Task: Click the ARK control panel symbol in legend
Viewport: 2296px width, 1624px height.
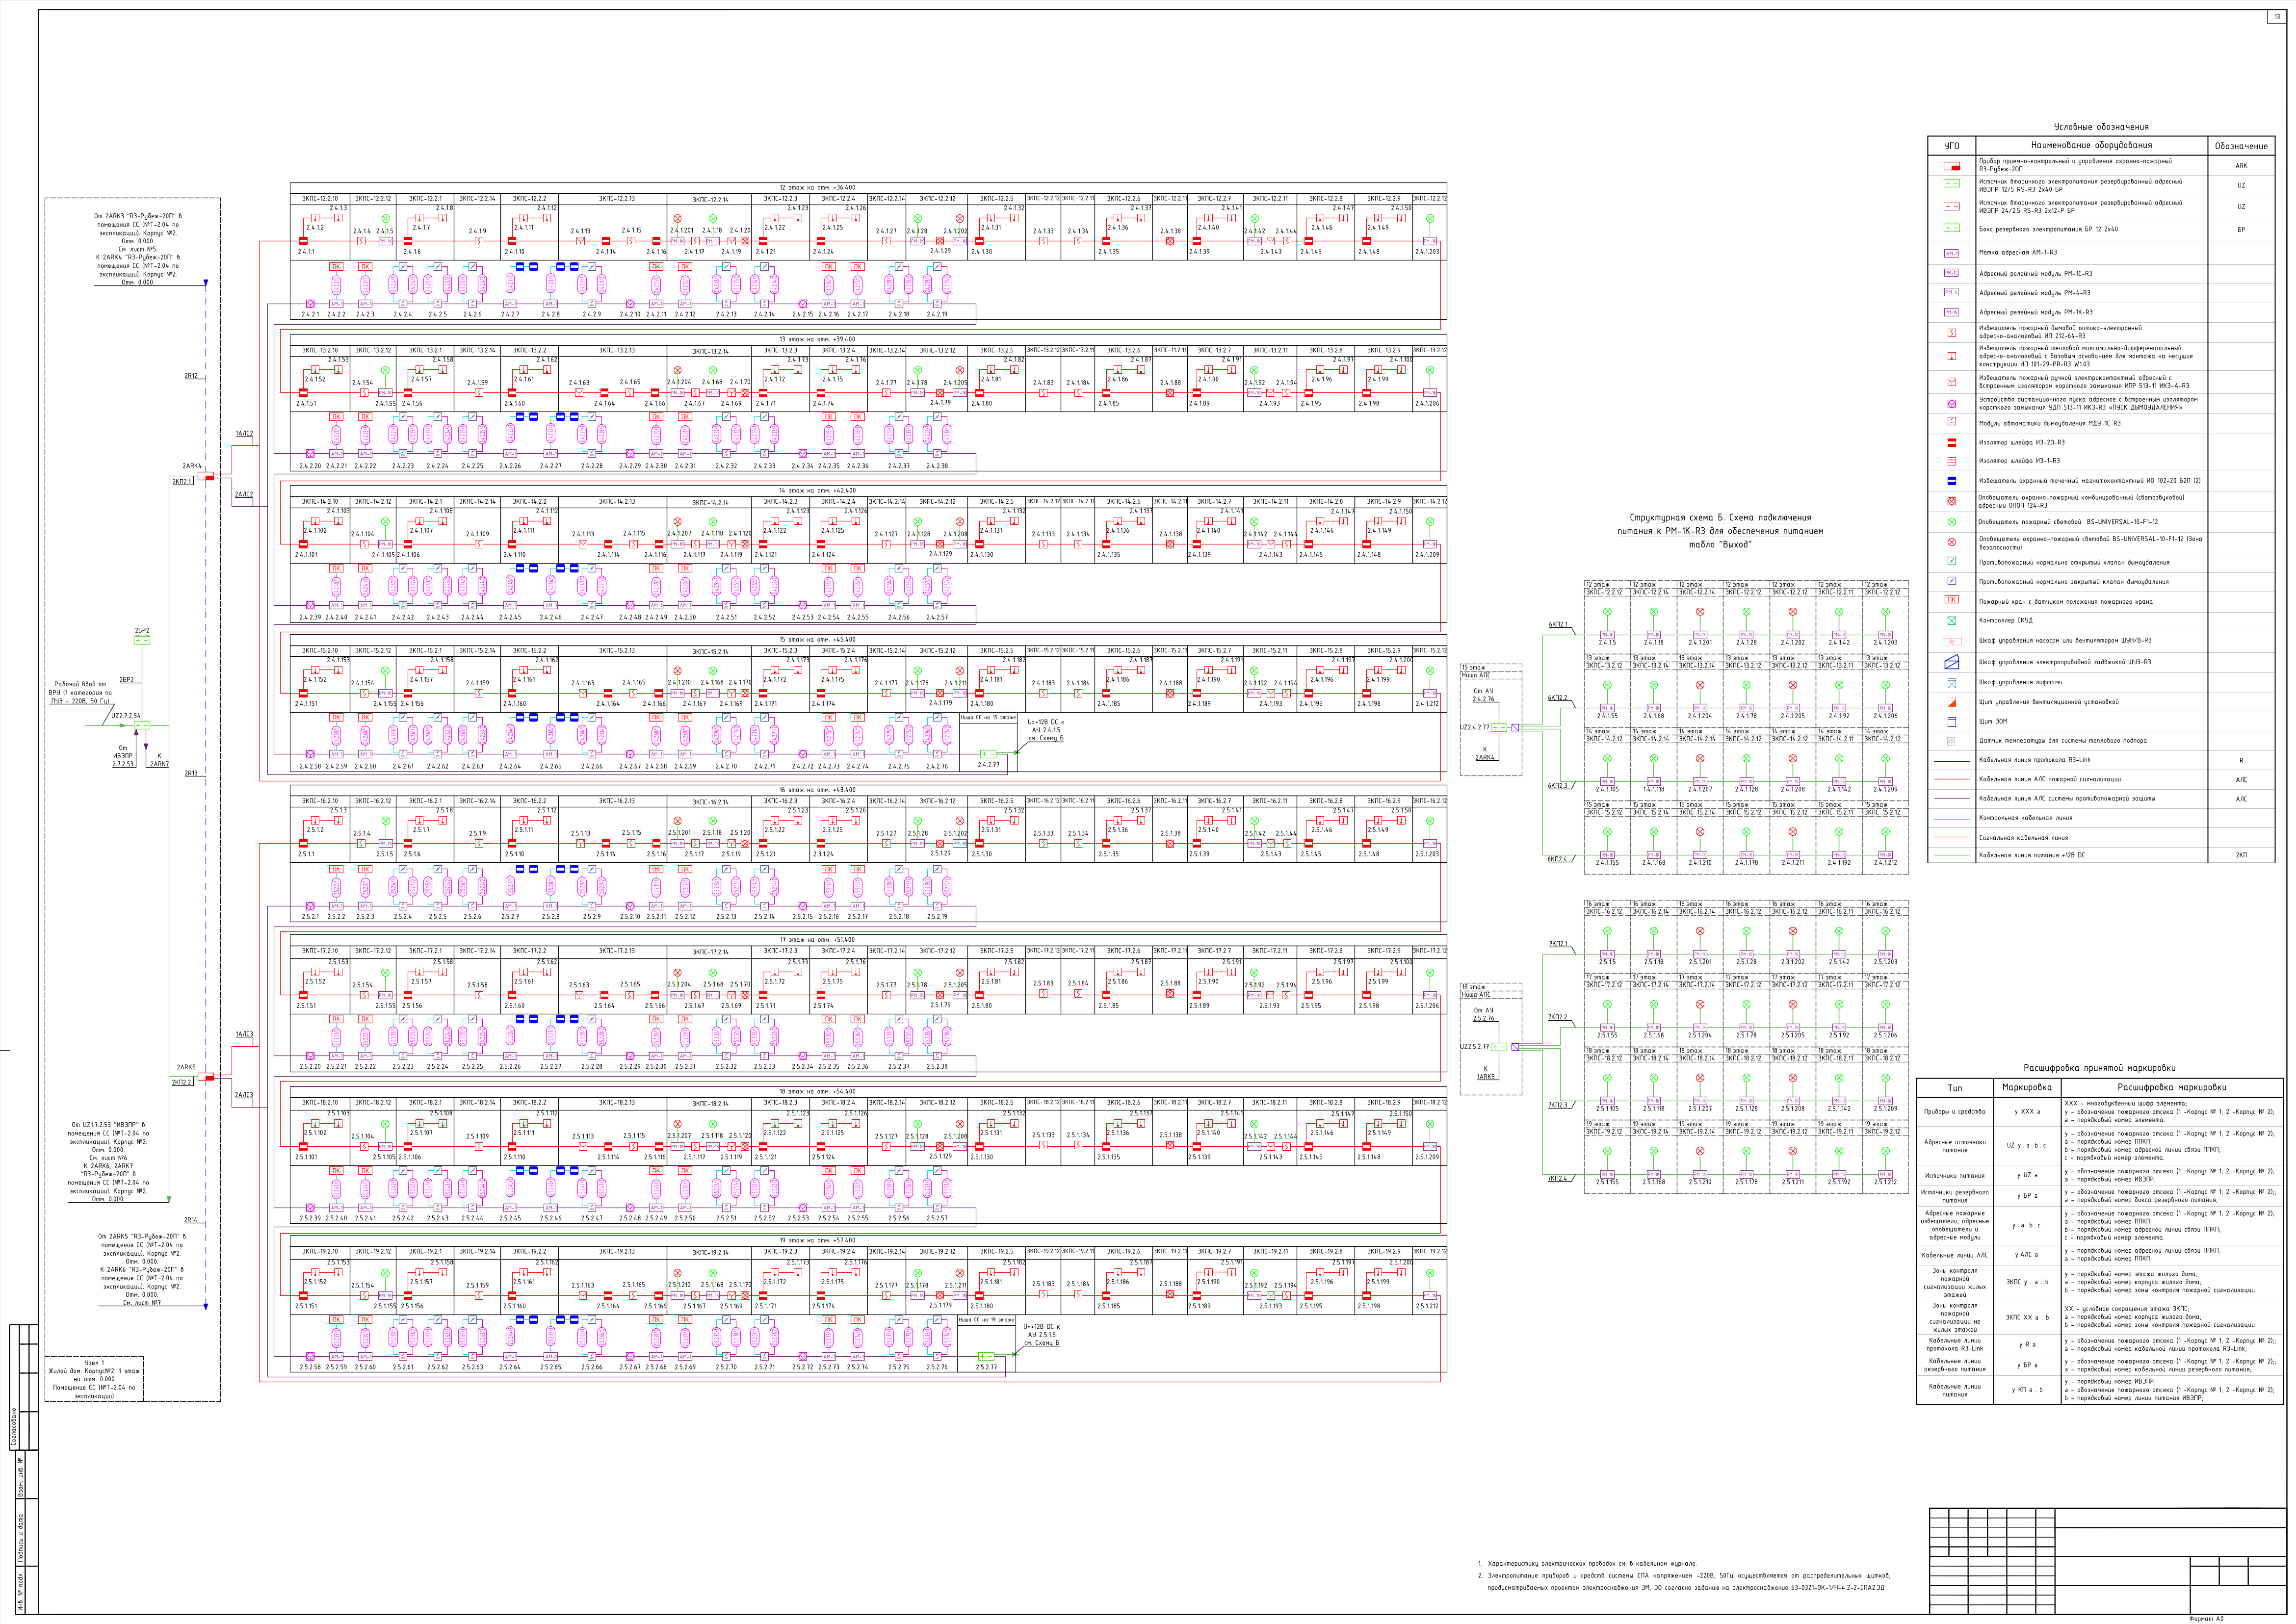Action: (1951, 166)
